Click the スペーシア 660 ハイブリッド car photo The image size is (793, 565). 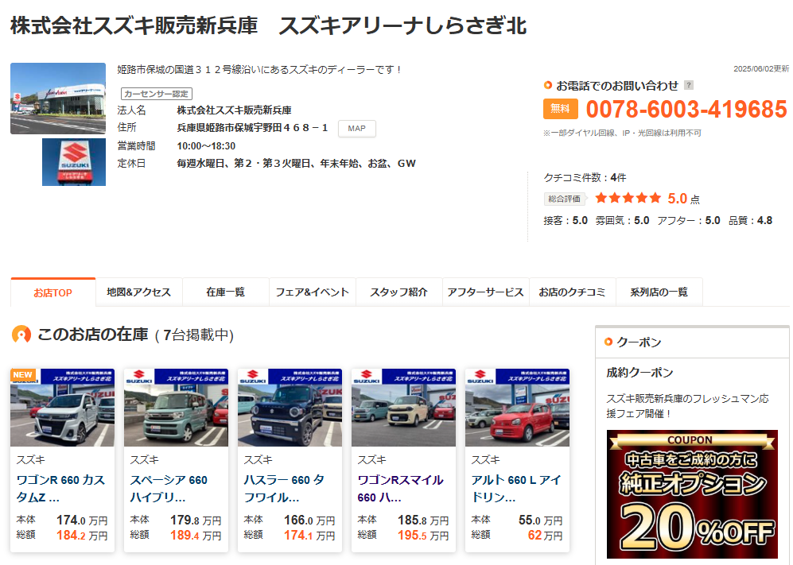click(x=176, y=408)
